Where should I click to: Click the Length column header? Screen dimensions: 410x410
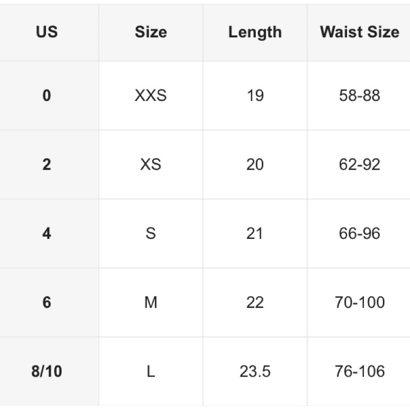(255, 32)
